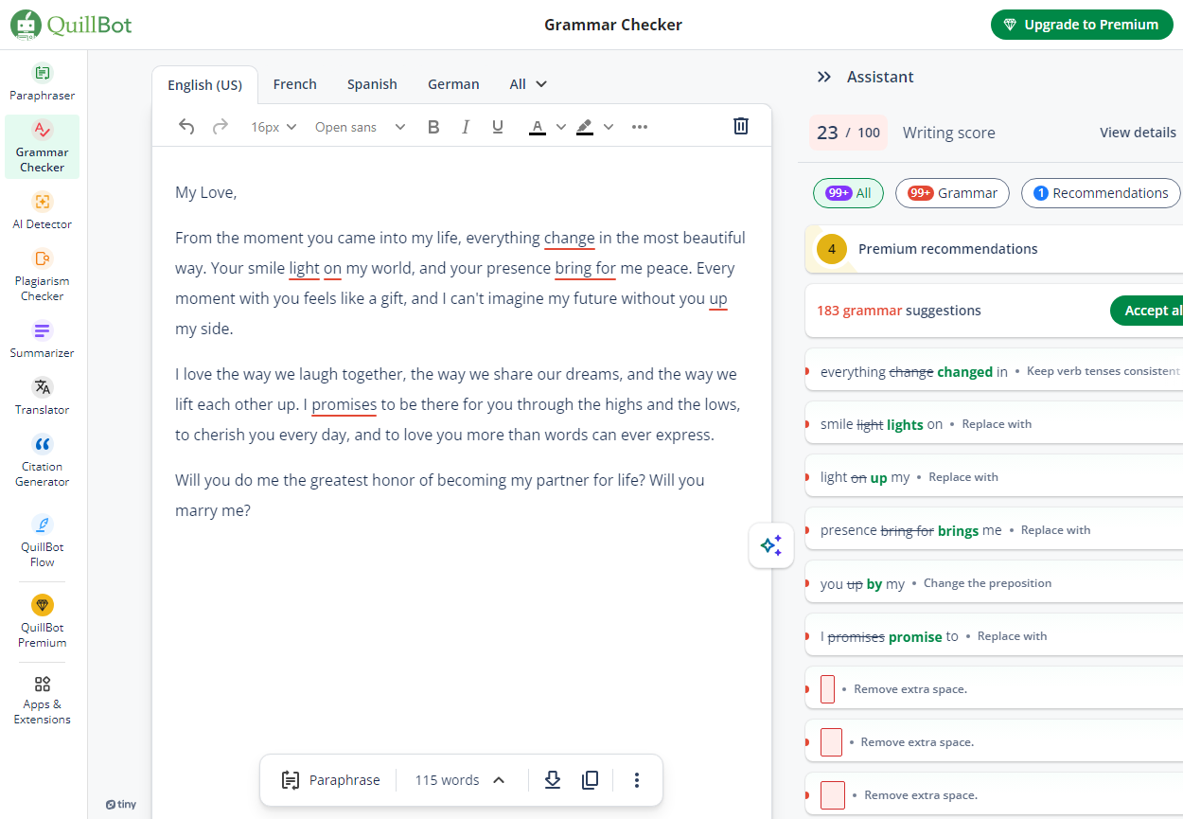Click the undo arrow in editor toolbar

pos(186,127)
